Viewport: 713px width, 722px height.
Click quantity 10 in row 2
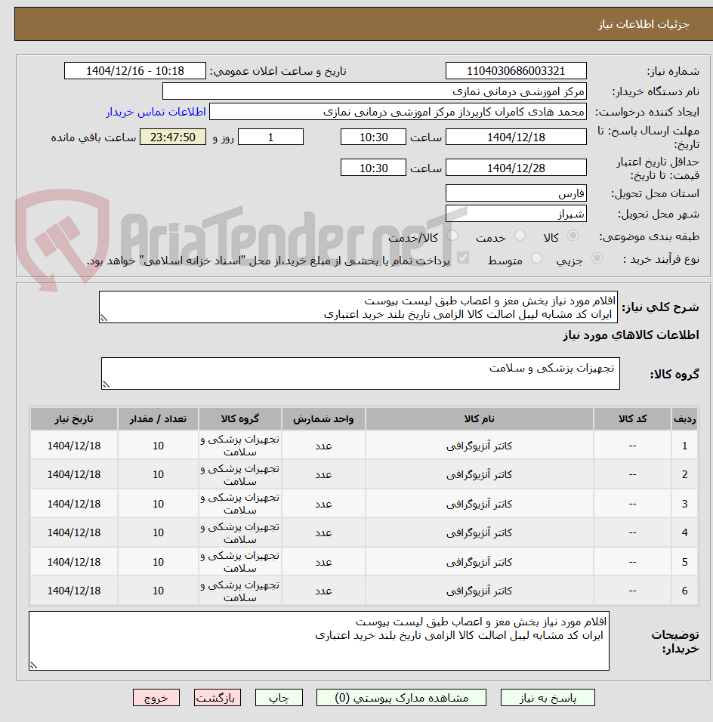click(158, 474)
